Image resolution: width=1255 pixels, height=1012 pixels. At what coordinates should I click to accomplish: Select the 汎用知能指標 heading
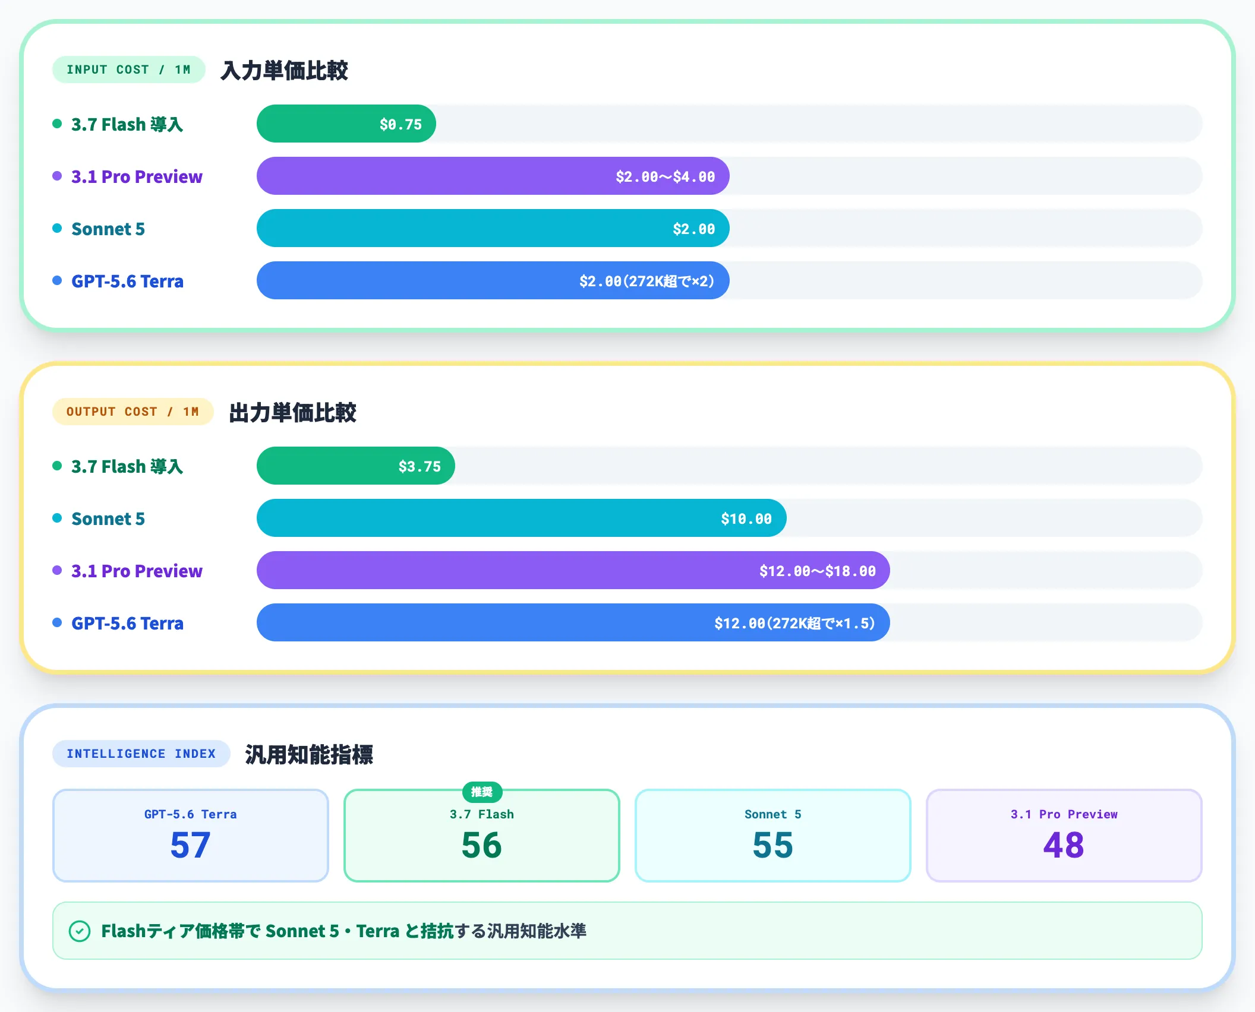[x=309, y=754]
